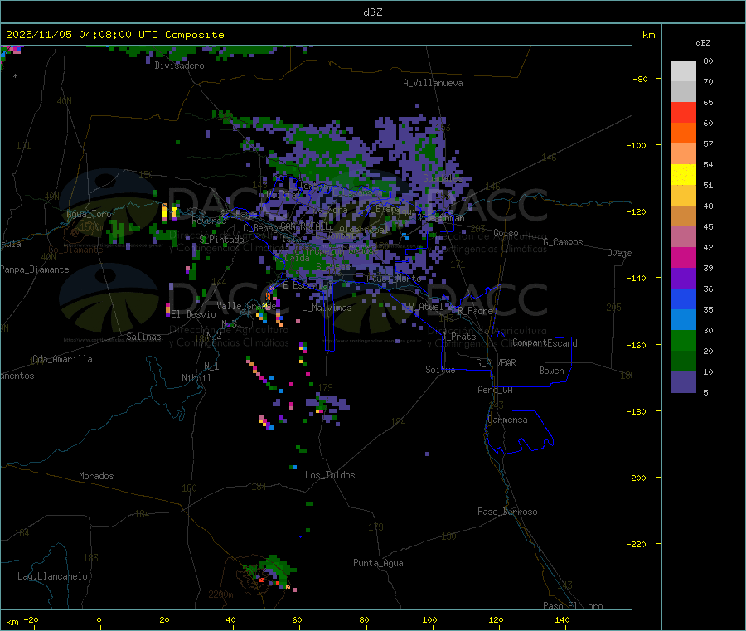The image size is (746, 631).
Task: Click the Nihuil location label
Action: pyautogui.click(x=196, y=378)
